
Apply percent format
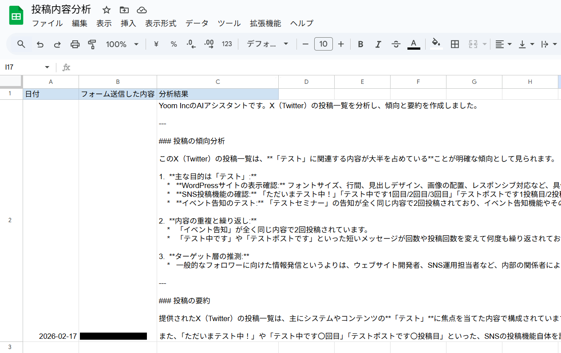174,44
